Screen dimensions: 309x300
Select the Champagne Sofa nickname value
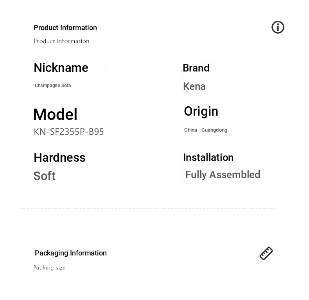point(53,86)
